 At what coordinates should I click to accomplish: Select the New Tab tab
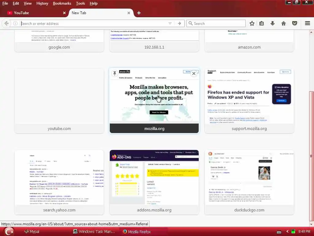pyautogui.click(x=101, y=13)
